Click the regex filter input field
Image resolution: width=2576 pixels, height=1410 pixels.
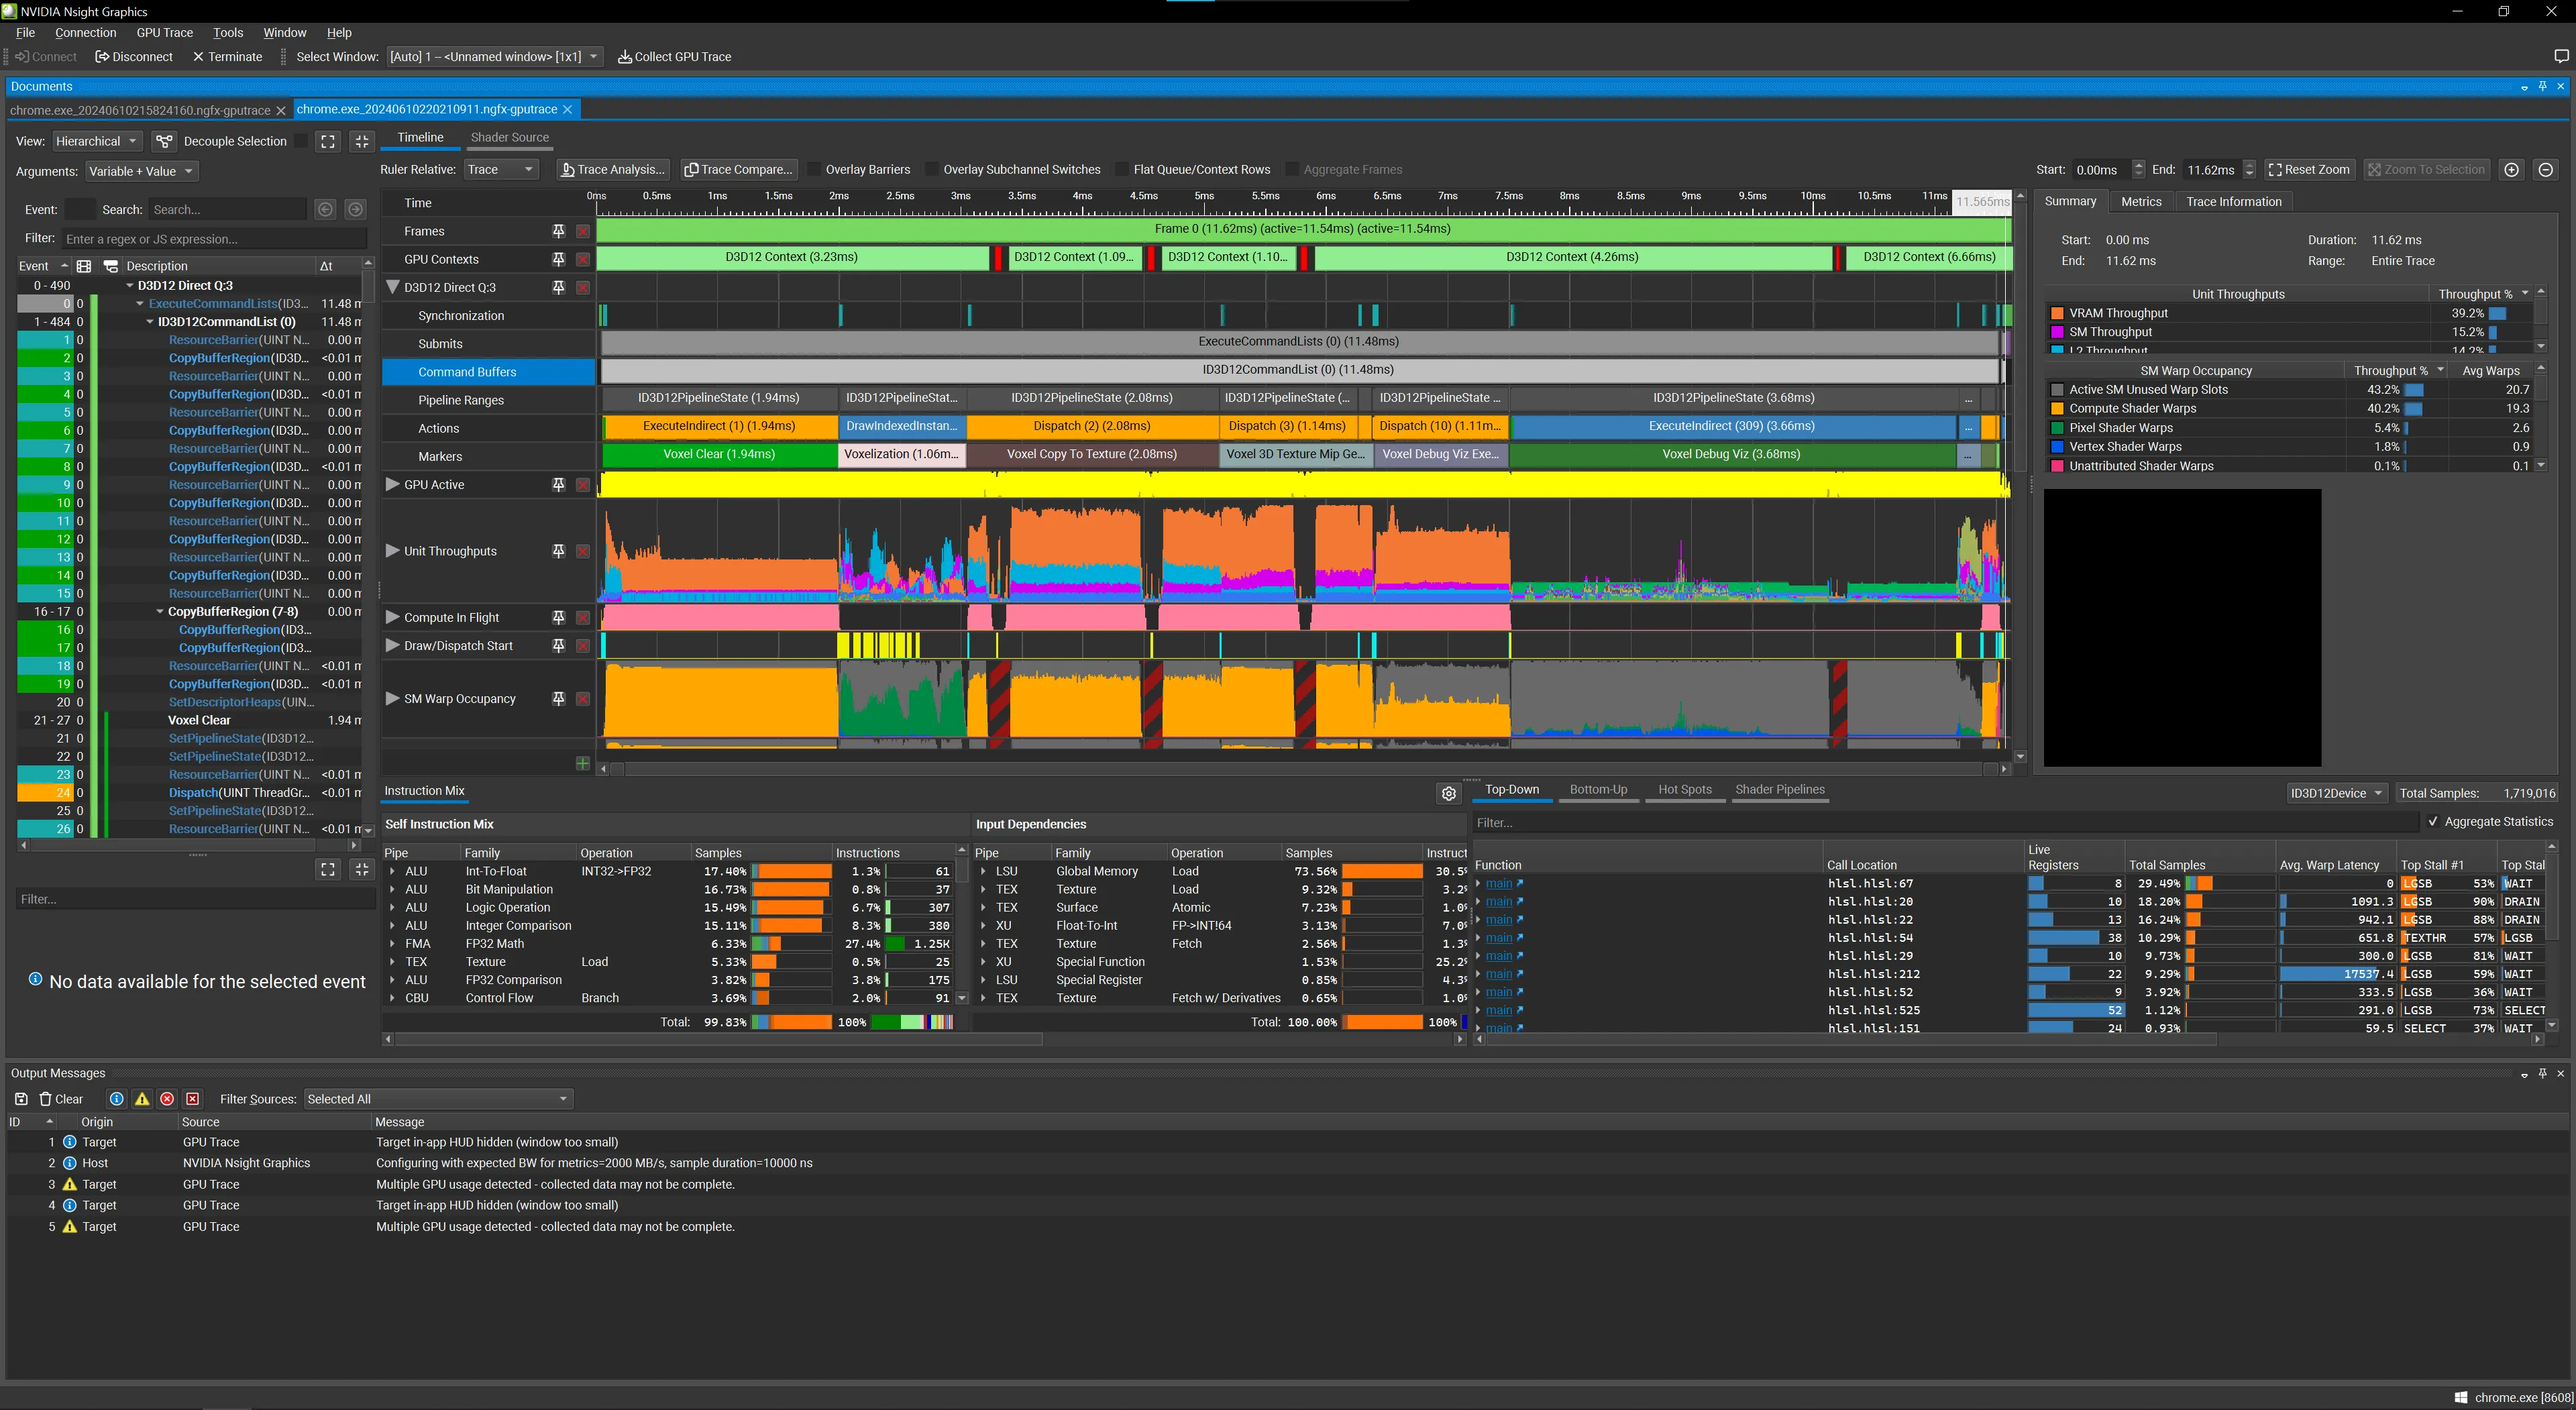pos(214,239)
